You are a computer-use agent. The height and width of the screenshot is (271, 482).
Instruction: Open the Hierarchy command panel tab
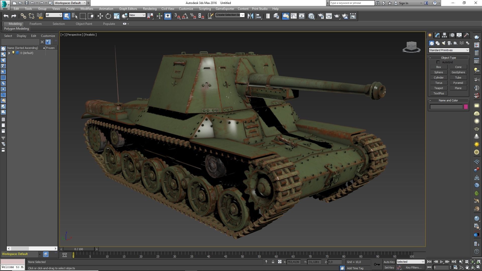click(444, 35)
